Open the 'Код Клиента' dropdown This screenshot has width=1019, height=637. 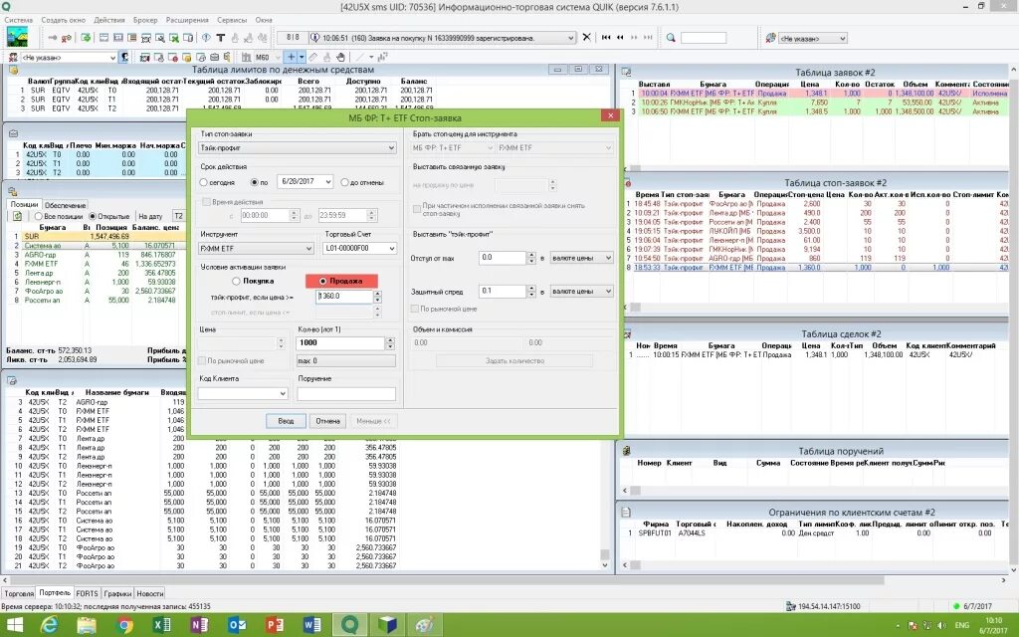pyautogui.click(x=243, y=393)
